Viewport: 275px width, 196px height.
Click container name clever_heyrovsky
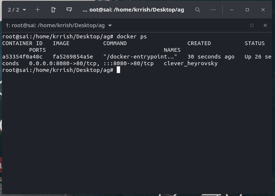[191, 63]
